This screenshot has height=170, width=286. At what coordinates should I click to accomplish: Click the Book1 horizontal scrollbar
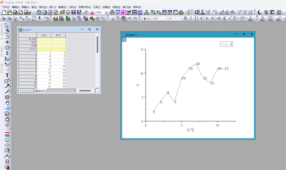pos(85,91)
